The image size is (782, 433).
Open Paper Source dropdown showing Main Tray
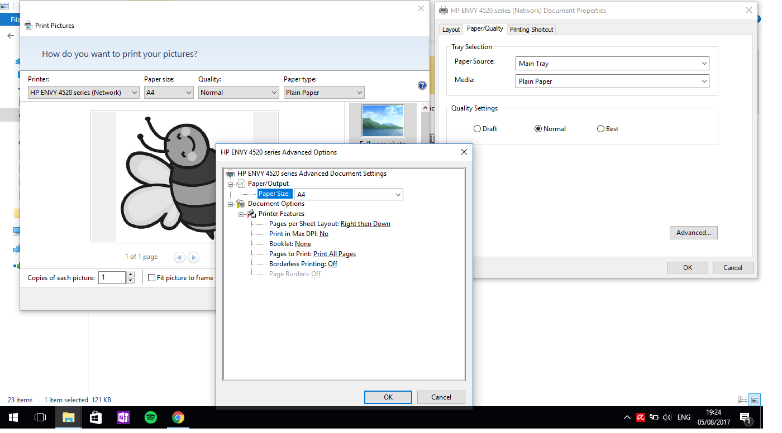click(612, 64)
